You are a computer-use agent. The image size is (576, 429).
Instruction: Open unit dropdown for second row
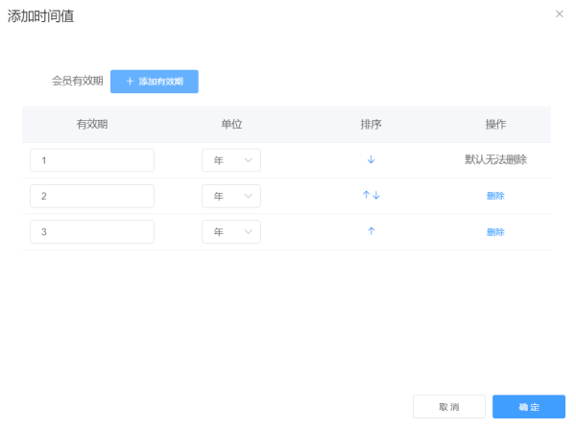pyautogui.click(x=231, y=196)
